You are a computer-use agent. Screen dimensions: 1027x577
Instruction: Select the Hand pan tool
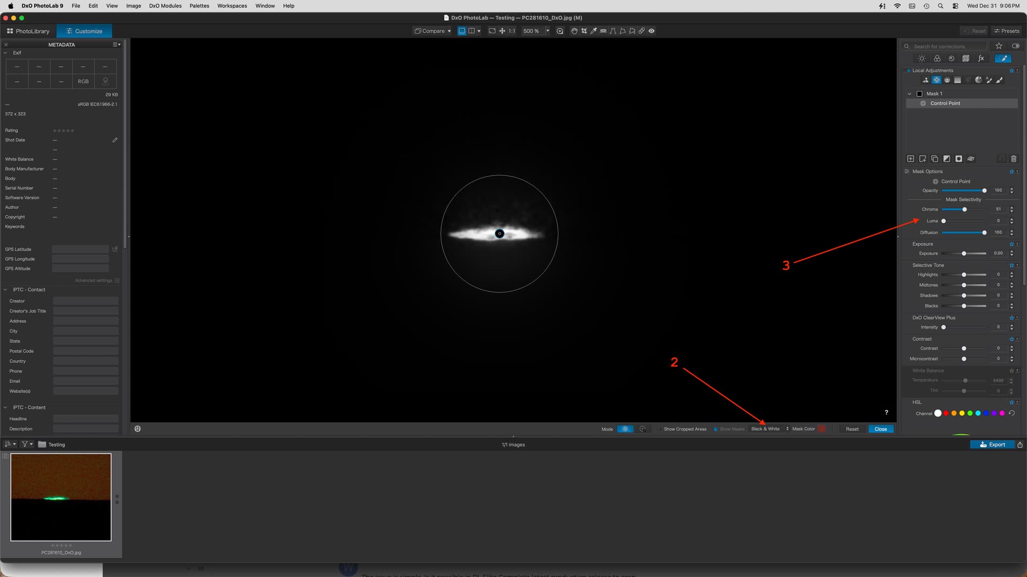coord(574,31)
